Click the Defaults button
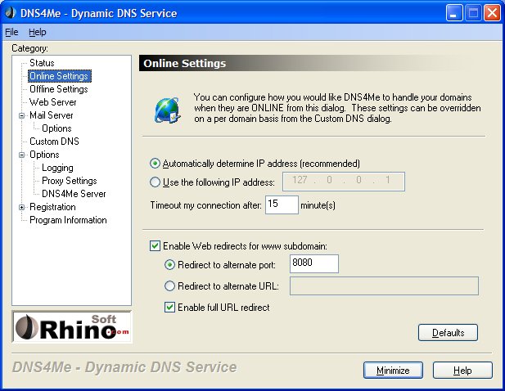This screenshot has height=391, width=505. tap(448, 332)
